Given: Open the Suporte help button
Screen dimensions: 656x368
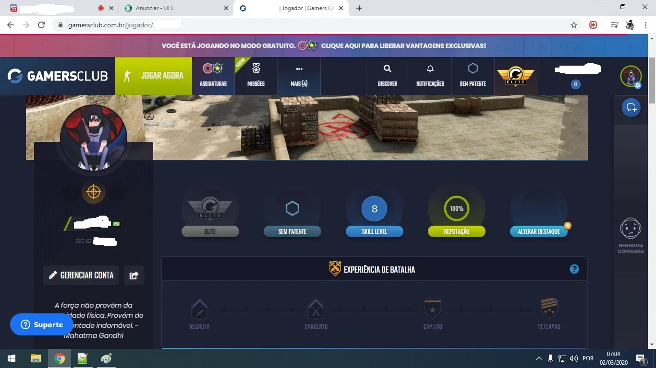Looking at the screenshot, I should point(41,324).
